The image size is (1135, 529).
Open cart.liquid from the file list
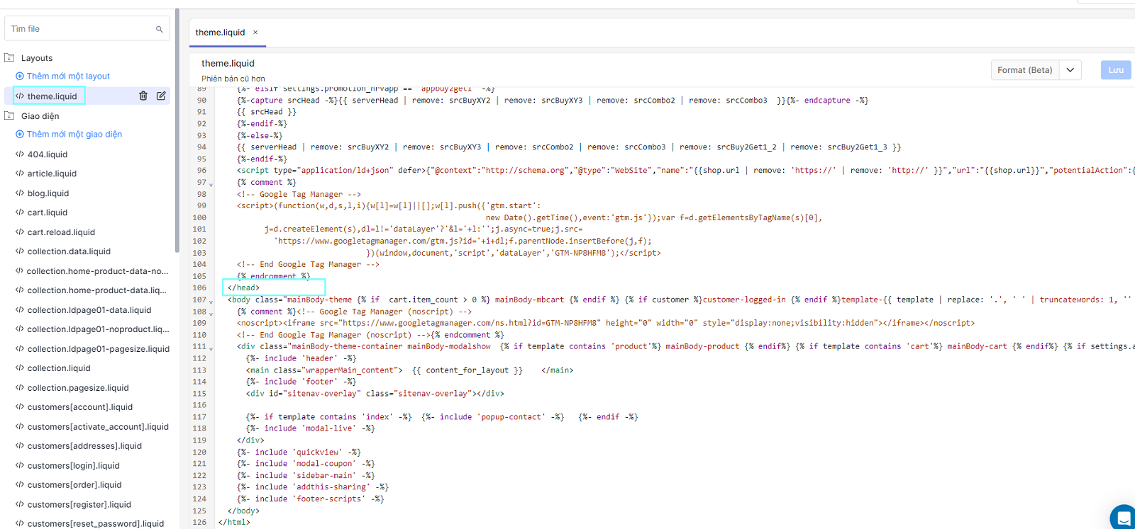pyautogui.click(x=48, y=212)
